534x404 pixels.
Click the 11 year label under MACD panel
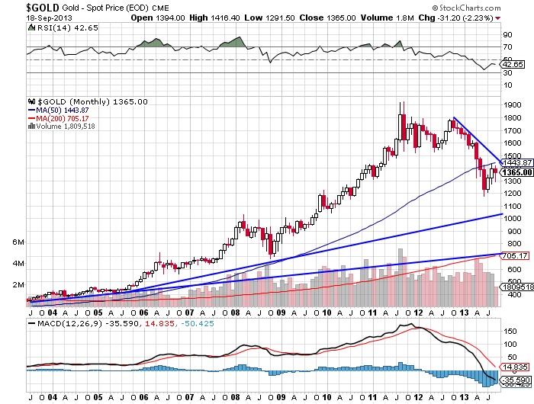[x=372, y=397]
